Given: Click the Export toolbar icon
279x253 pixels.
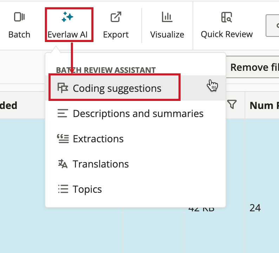Looking at the screenshot, I should pos(116,17).
